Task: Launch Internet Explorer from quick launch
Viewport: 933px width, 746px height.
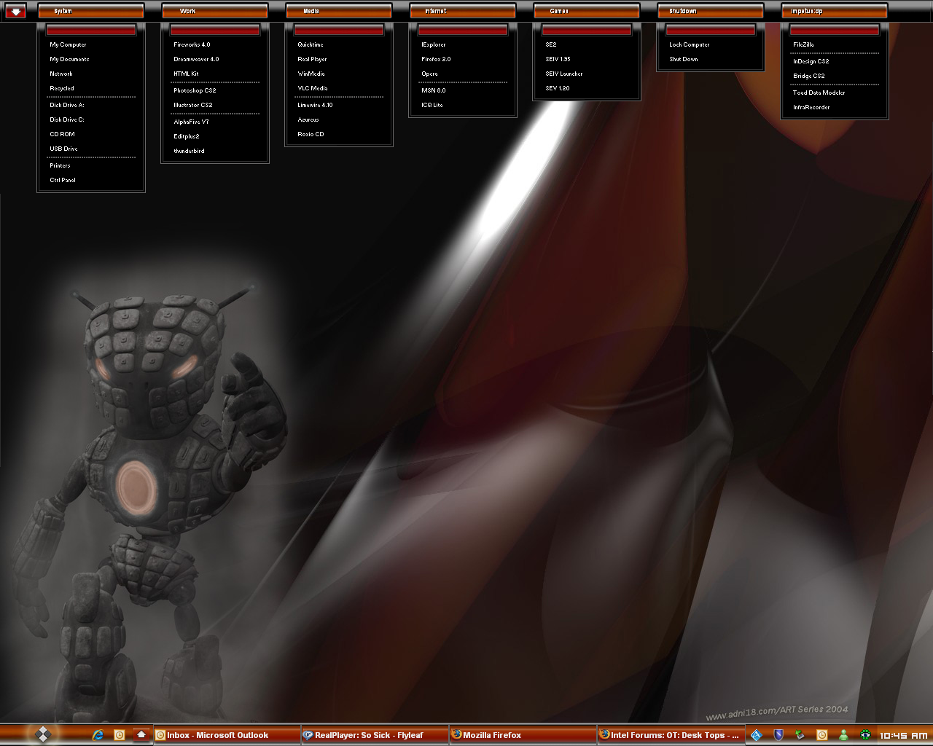Action: pyautogui.click(x=98, y=735)
